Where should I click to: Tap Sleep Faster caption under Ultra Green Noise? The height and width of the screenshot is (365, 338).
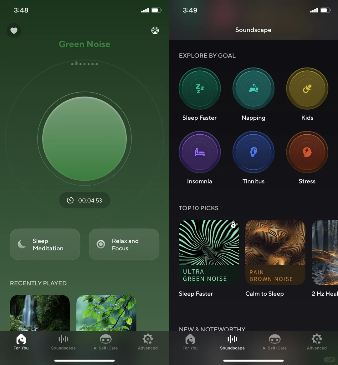point(196,294)
